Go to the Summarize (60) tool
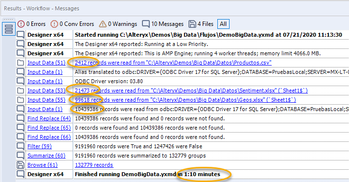Viewport: 349px width, 182px height. [47, 156]
